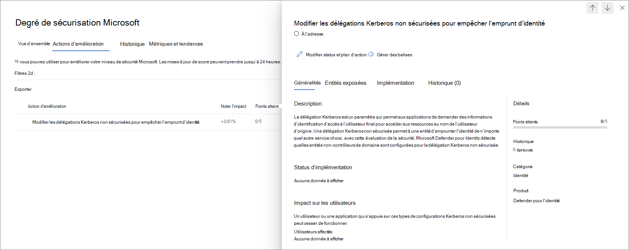
Task: Sort by Points atteint column
Action: (x=267, y=106)
